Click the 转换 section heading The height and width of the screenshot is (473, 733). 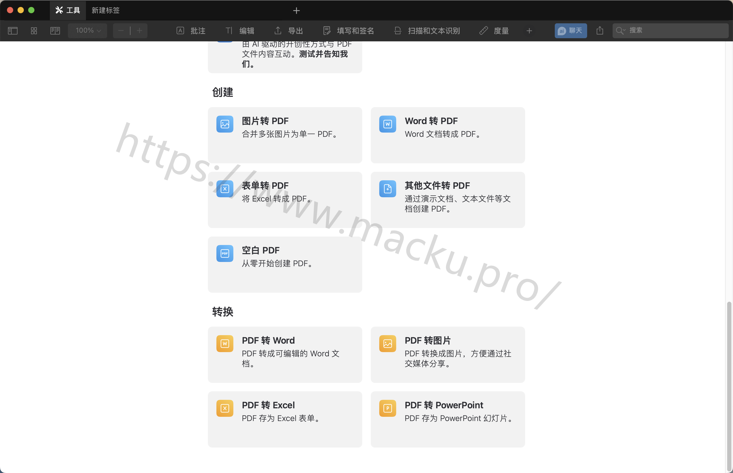pos(222,312)
